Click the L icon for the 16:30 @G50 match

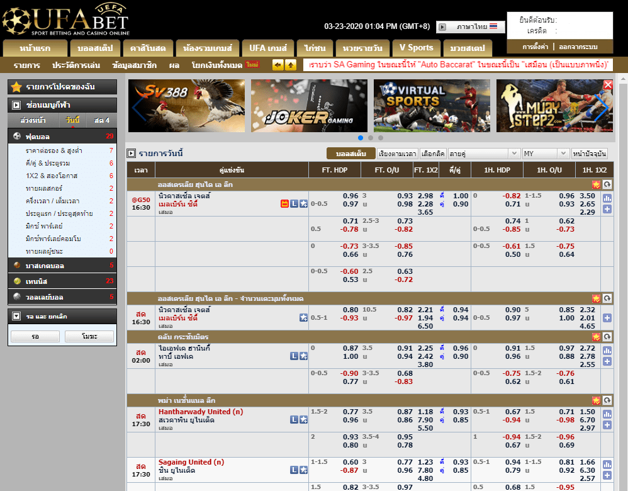click(294, 203)
